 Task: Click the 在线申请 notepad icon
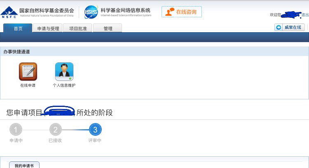[28, 71]
